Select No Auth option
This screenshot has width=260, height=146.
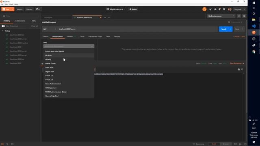69,55
